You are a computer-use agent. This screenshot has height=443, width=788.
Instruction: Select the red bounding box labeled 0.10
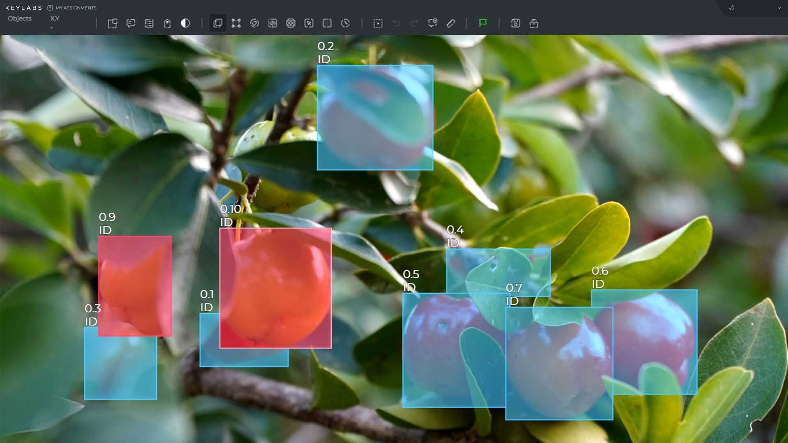click(275, 288)
